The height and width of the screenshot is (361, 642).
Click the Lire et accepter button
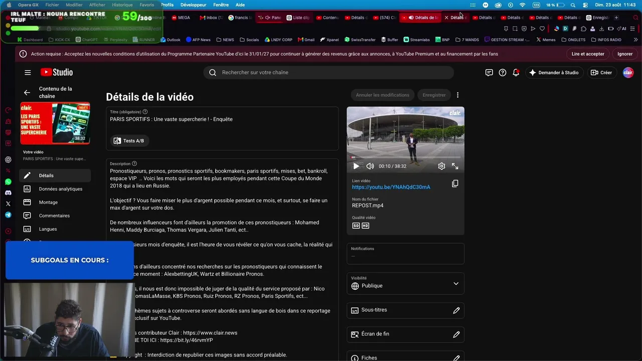[588, 54]
